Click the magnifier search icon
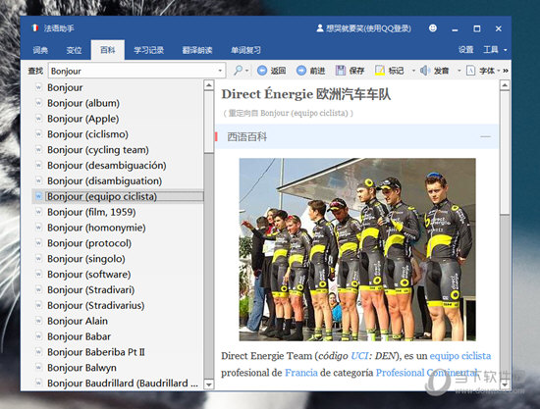The width and height of the screenshot is (540, 409). [238, 71]
